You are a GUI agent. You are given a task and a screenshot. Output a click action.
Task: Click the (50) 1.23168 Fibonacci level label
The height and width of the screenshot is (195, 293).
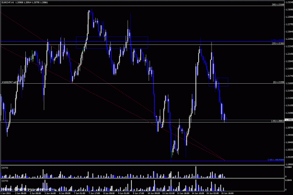pyautogui.click(x=278, y=5)
